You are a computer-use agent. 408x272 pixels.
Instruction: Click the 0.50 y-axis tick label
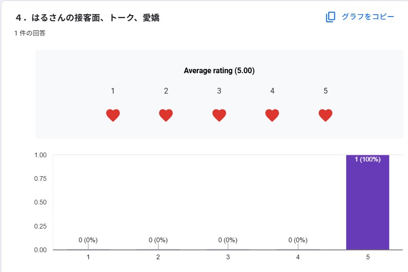coord(40,202)
